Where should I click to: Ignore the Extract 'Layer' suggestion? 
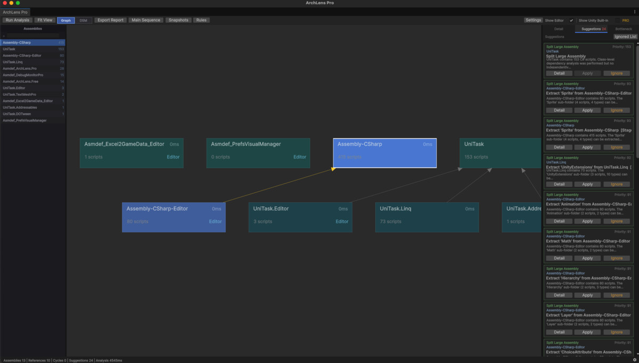(617, 332)
